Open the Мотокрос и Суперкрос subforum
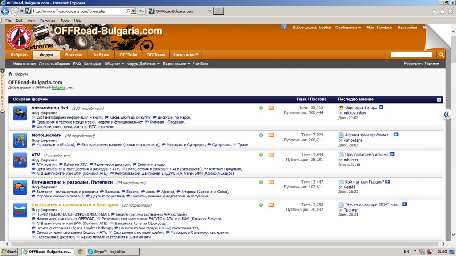Screen dimensions: 456x256 (186, 144)
